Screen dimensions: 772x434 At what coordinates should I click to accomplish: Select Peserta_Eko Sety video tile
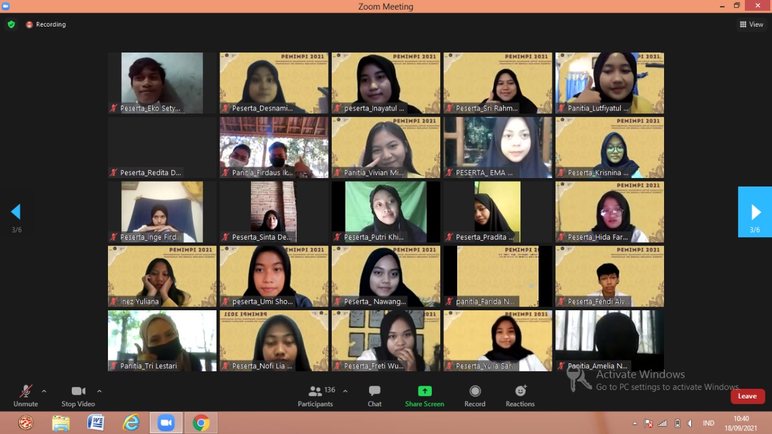[162, 83]
